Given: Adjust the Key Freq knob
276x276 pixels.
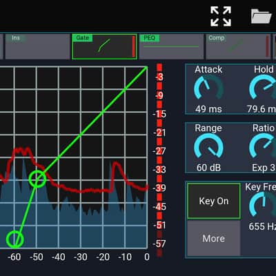Looking at the screenshot, I should 264,204.
